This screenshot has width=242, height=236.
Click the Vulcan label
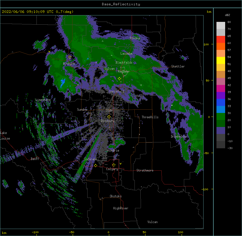pos(152,222)
